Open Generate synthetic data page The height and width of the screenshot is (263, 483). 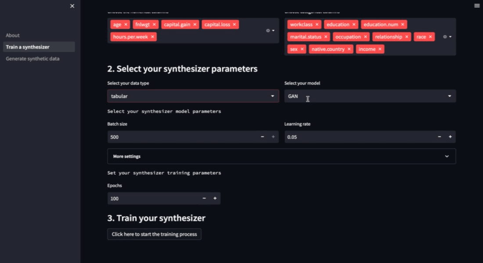32,59
